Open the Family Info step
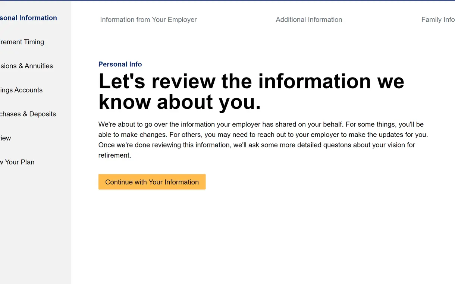 [438, 20]
